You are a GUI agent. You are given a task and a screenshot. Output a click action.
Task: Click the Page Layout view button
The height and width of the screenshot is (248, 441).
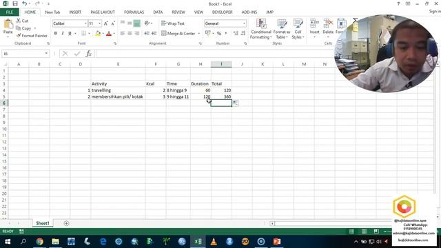click(x=364, y=231)
